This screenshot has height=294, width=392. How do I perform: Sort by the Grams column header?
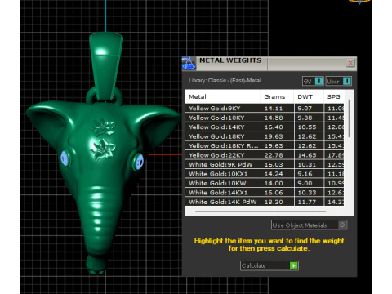click(x=277, y=96)
